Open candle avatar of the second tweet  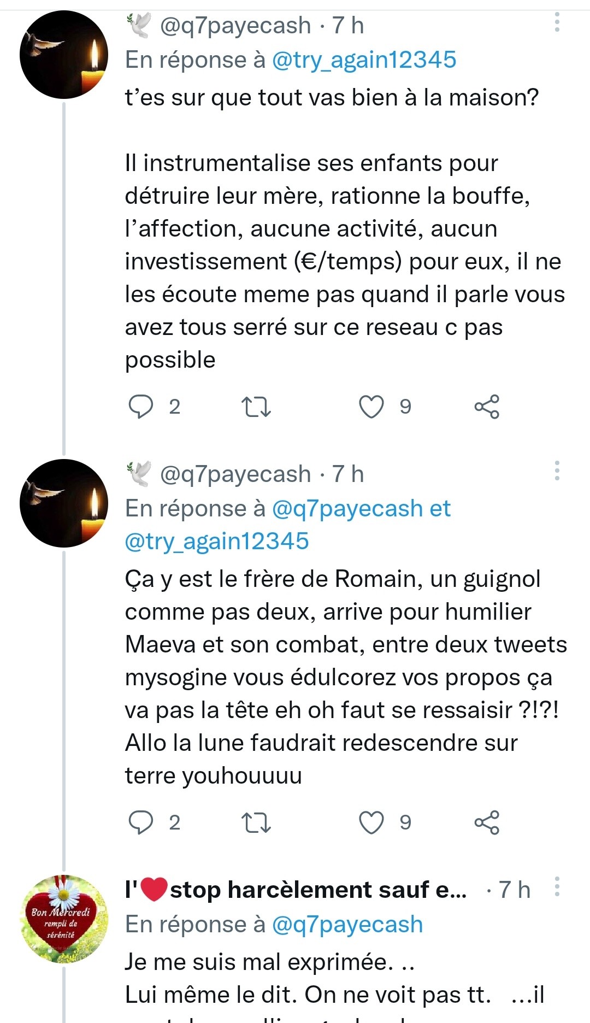64,503
